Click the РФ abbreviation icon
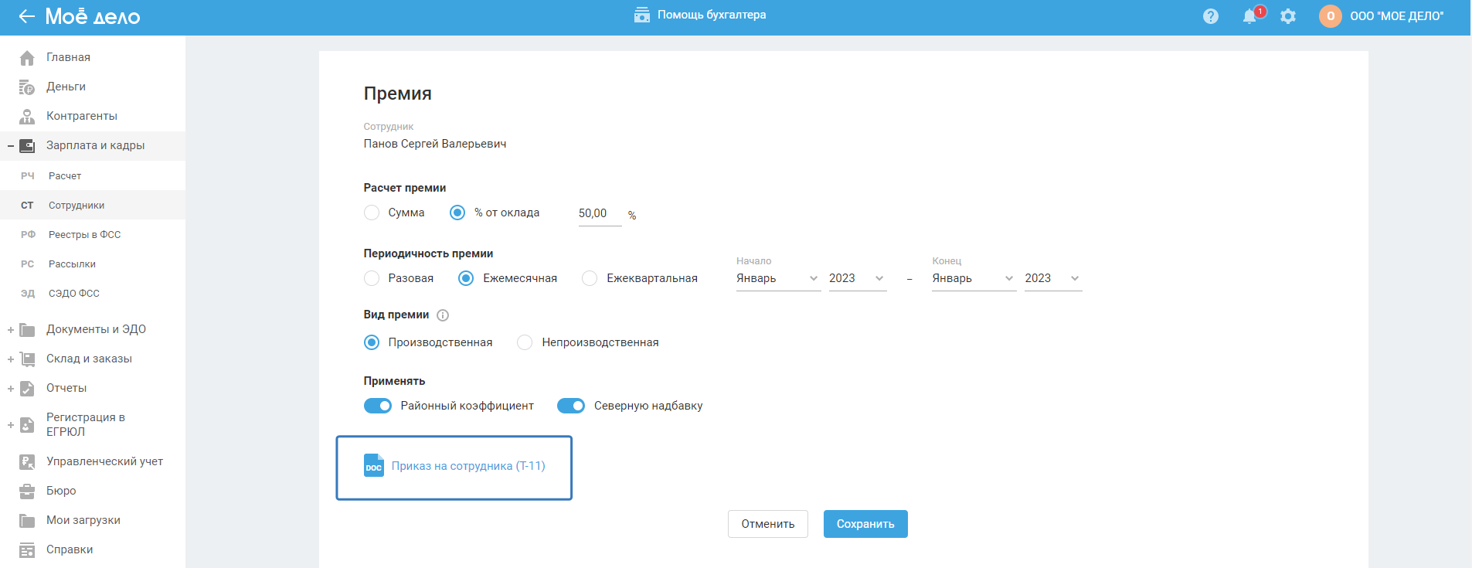This screenshot has height=568, width=1472. click(x=28, y=235)
